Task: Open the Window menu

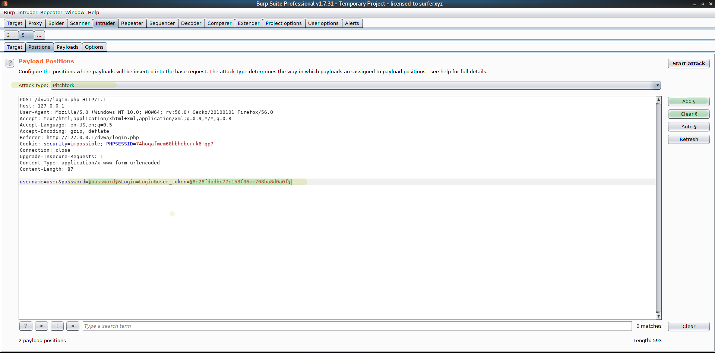Action: pyautogui.click(x=75, y=13)
